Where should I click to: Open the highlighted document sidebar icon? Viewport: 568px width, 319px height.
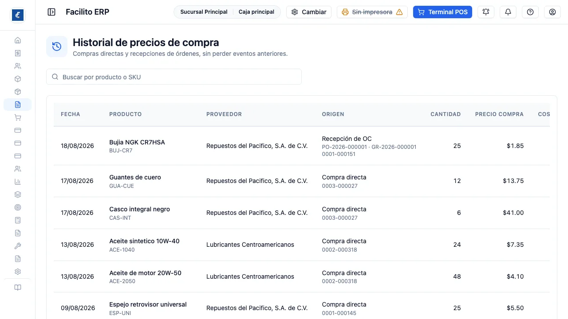pyautogui.click(x=18, y=105)
